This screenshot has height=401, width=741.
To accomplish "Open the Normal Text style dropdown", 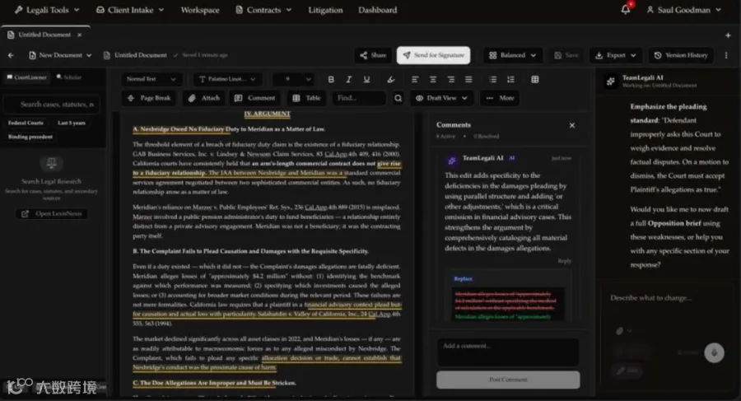I will tap(151, 79).
